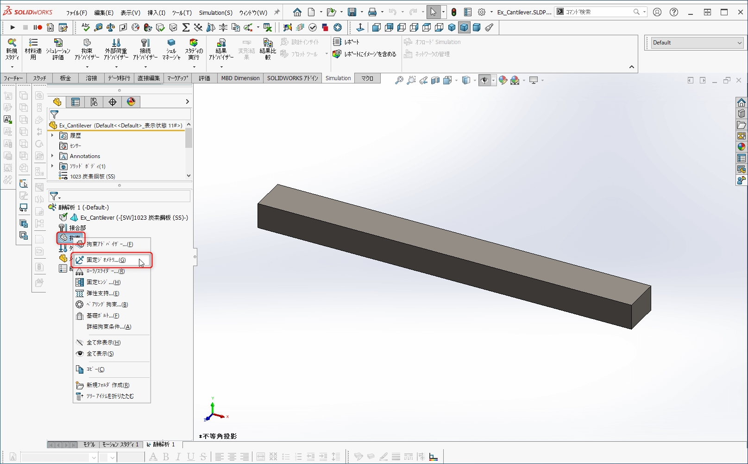Click the zoom to fit magnifier icon
Viewport: 748px width, 464px height.
pos(398,80)
